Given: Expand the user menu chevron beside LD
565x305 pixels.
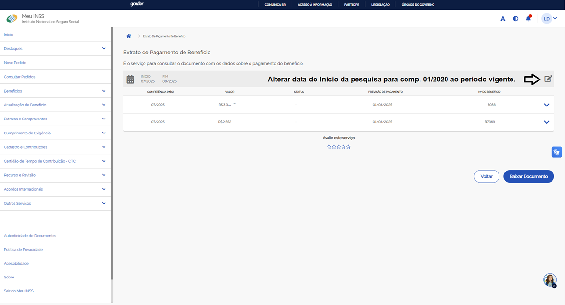Looking at the screenshot, I should [555, 18].
